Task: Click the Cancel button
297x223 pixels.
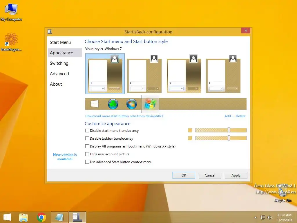Action: click(x=210, y=175)
